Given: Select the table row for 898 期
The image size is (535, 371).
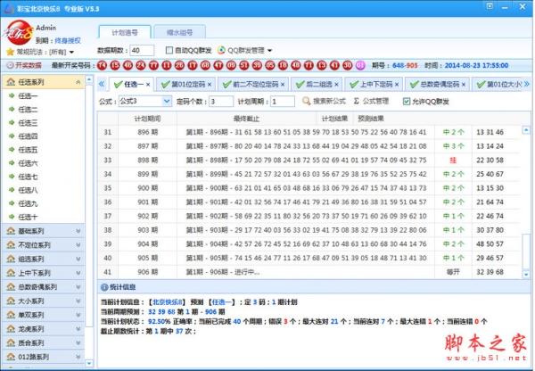Looking at the screenshot, I should point(309,160).
